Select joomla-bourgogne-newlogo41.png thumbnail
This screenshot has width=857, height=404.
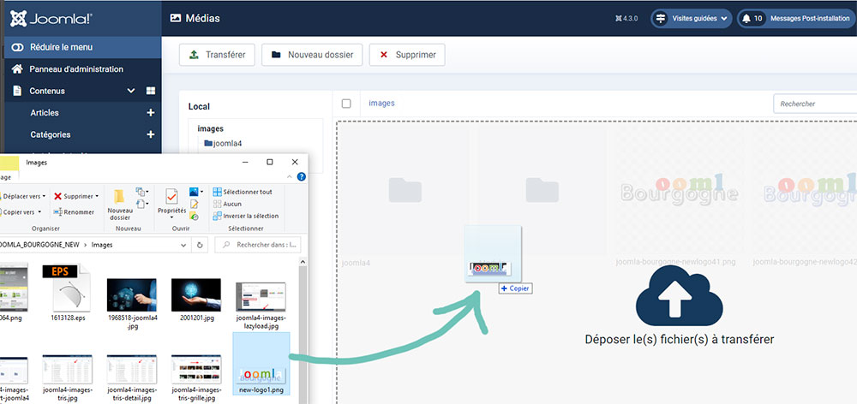680,192
